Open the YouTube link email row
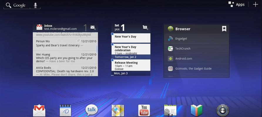Image resolution: width=262 pixels, height=117 pixels. tap(65, 35)
